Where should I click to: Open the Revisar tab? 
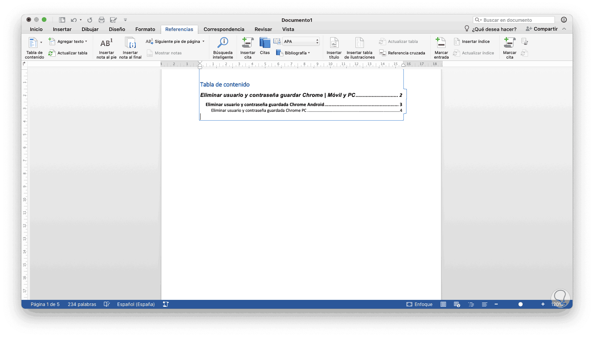click(263, 29)
